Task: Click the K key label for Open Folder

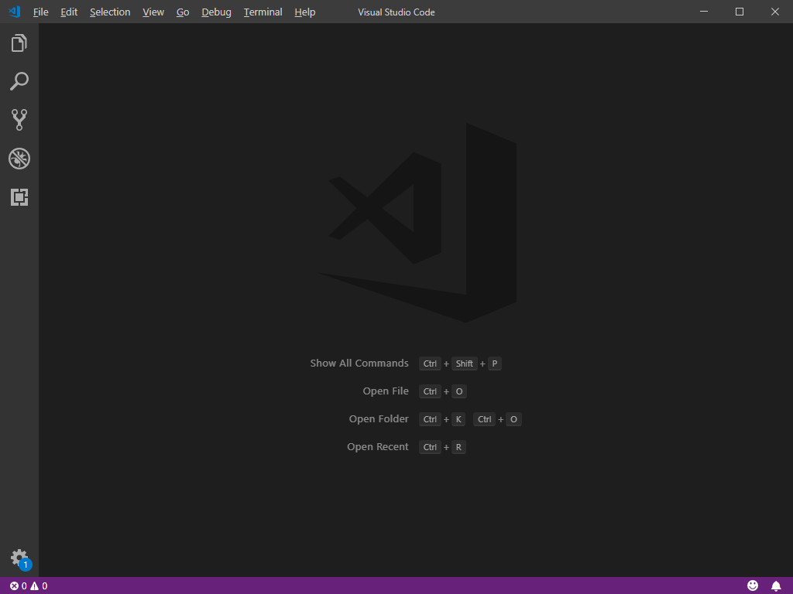Action: [458, 419]
